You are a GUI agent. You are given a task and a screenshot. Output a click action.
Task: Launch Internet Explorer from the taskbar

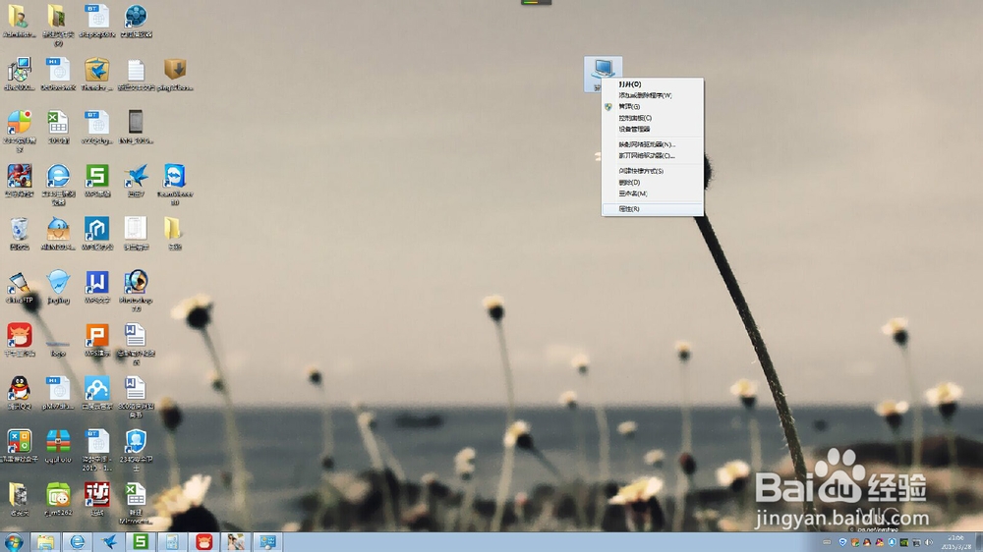77,542
